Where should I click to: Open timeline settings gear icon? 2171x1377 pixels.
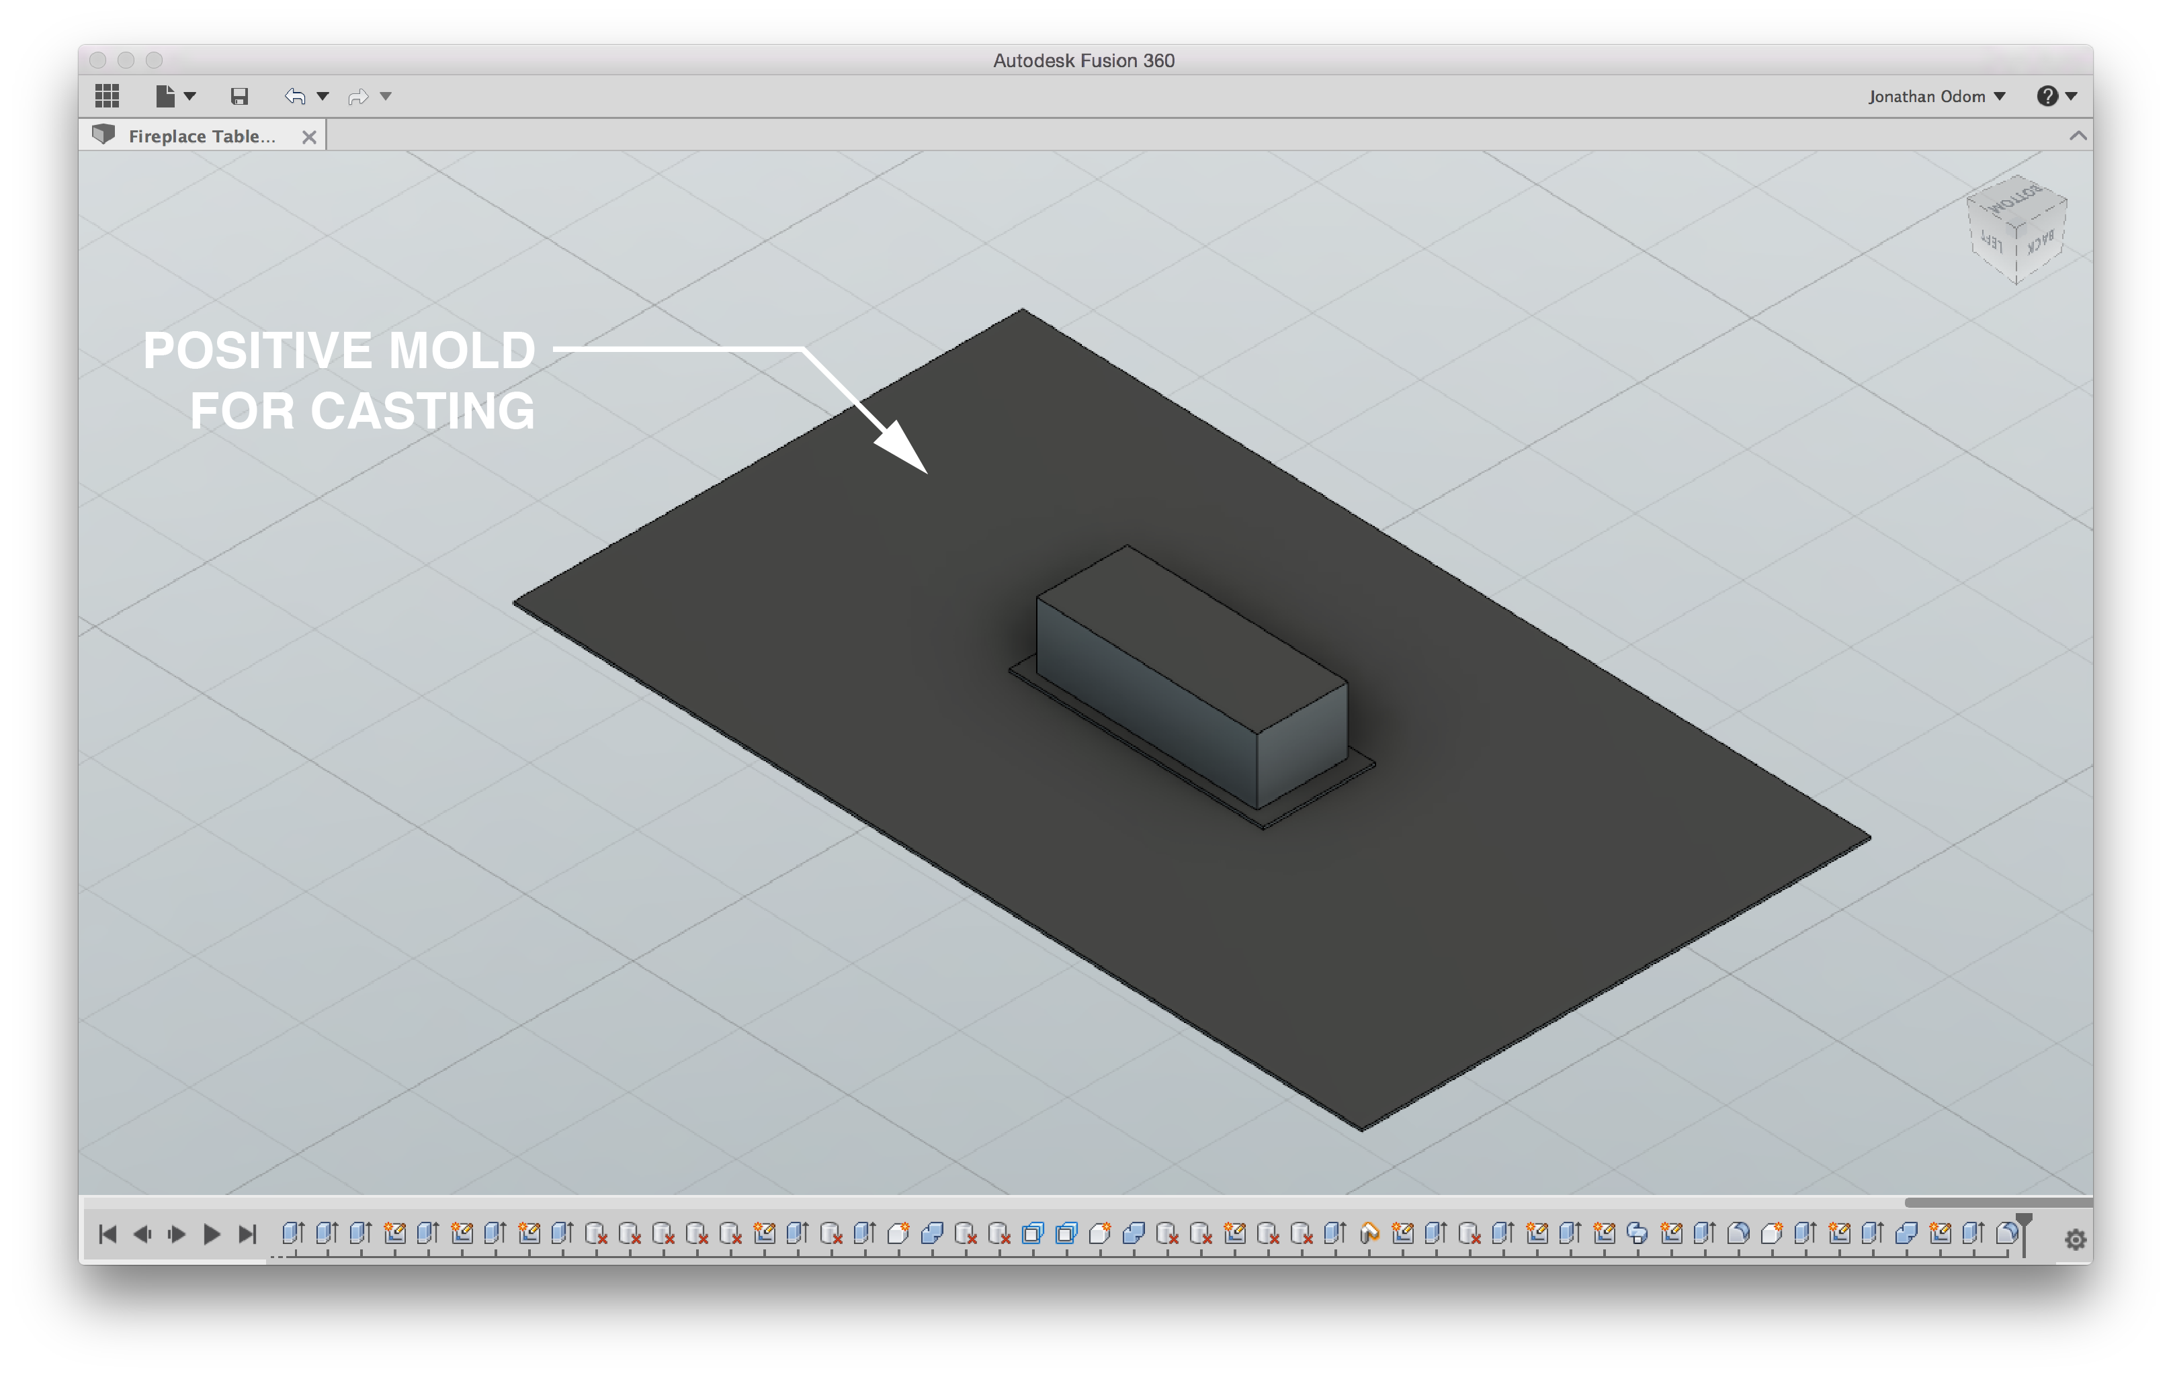[x=2074, y=1239]
